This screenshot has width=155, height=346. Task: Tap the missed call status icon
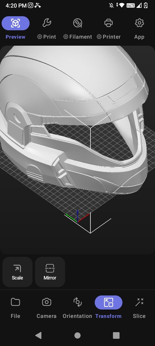38,5
